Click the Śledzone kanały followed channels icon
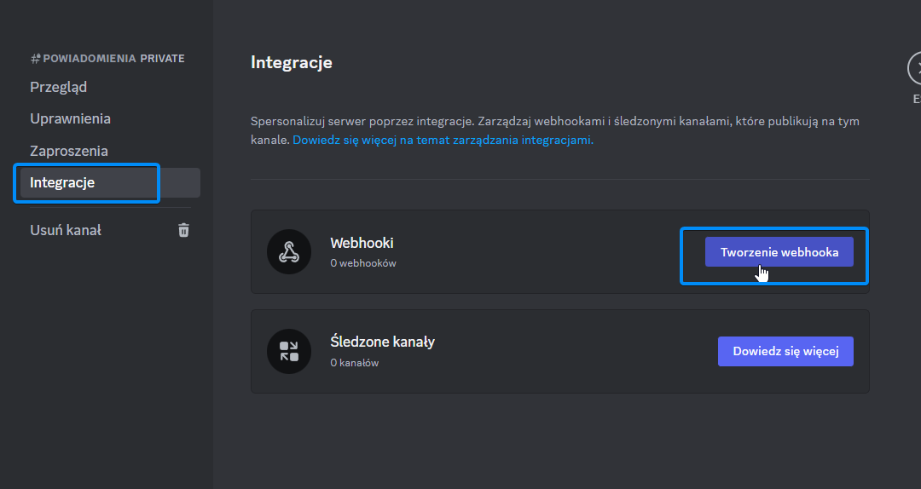Image resolution: width=921 pixels, height=489 pixels. coord(289,351)
